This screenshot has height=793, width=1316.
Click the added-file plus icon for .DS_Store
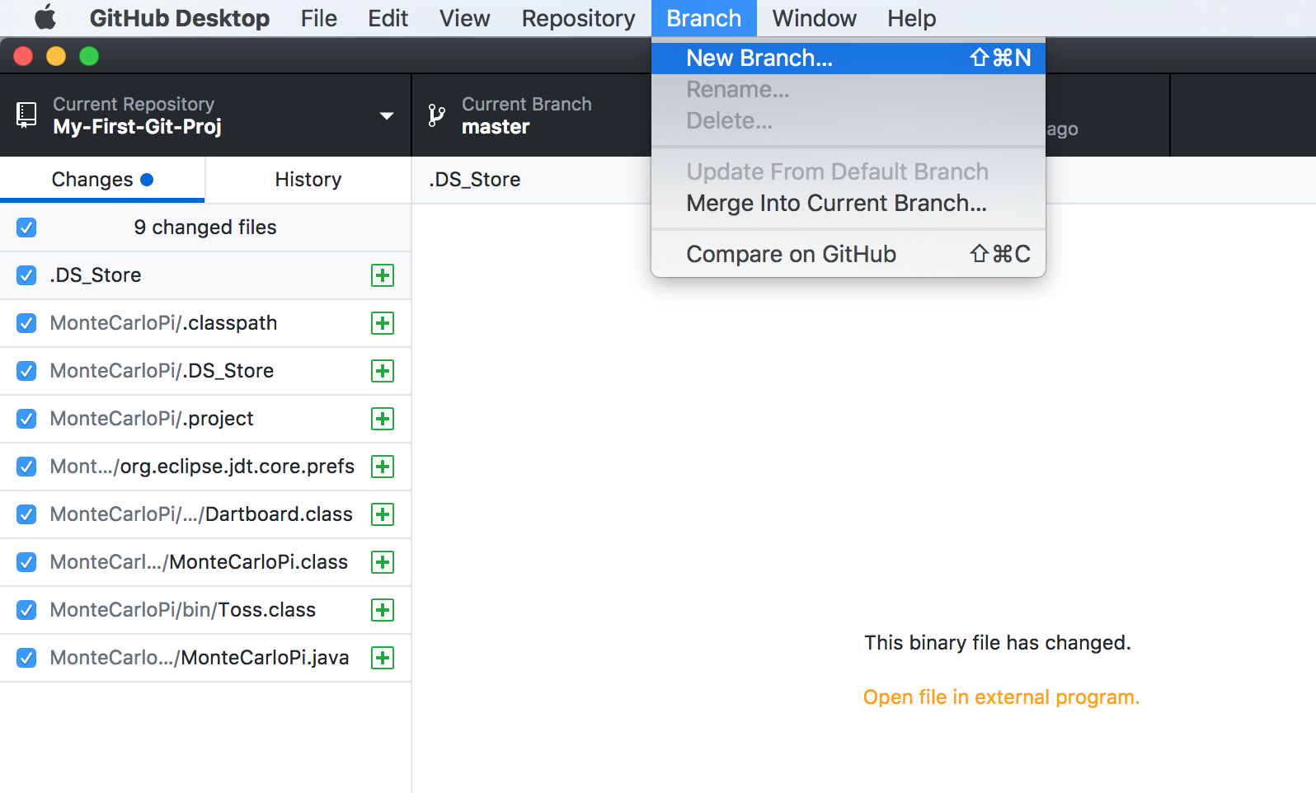(x=383, y=275)
